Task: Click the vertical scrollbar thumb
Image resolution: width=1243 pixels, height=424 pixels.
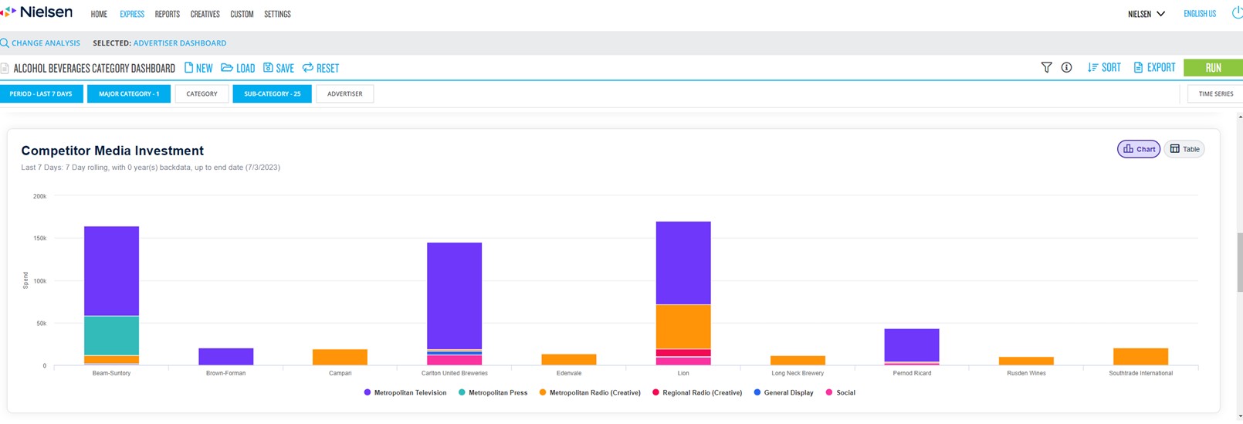Action: 1240,262
